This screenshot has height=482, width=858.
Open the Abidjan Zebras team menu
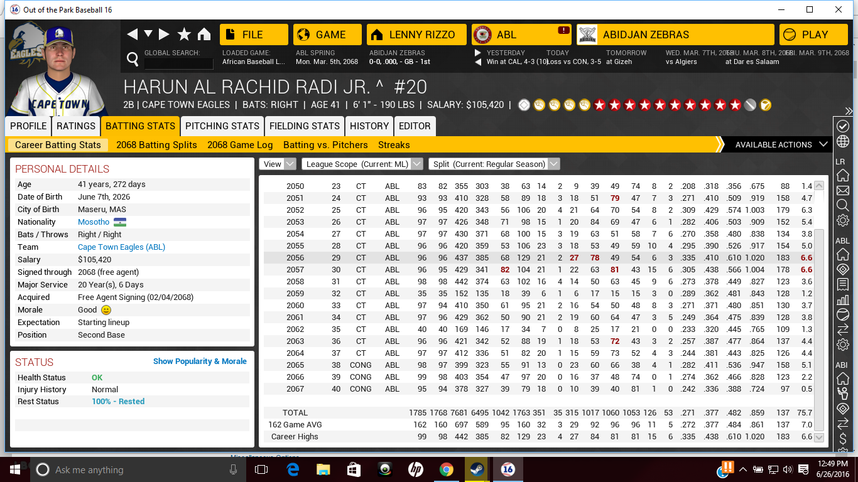[x=675, y=35]
